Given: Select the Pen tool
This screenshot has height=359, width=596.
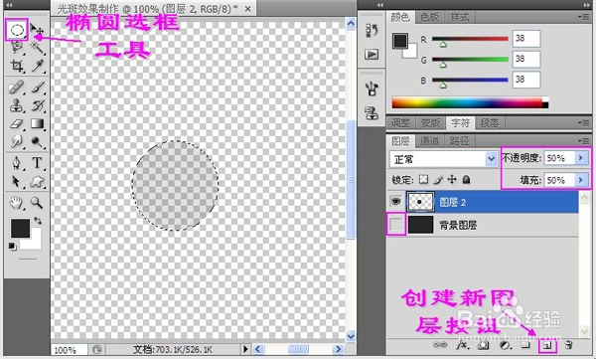Looking at the screenshot, I should pyautogui.click(x=16, y=163).
